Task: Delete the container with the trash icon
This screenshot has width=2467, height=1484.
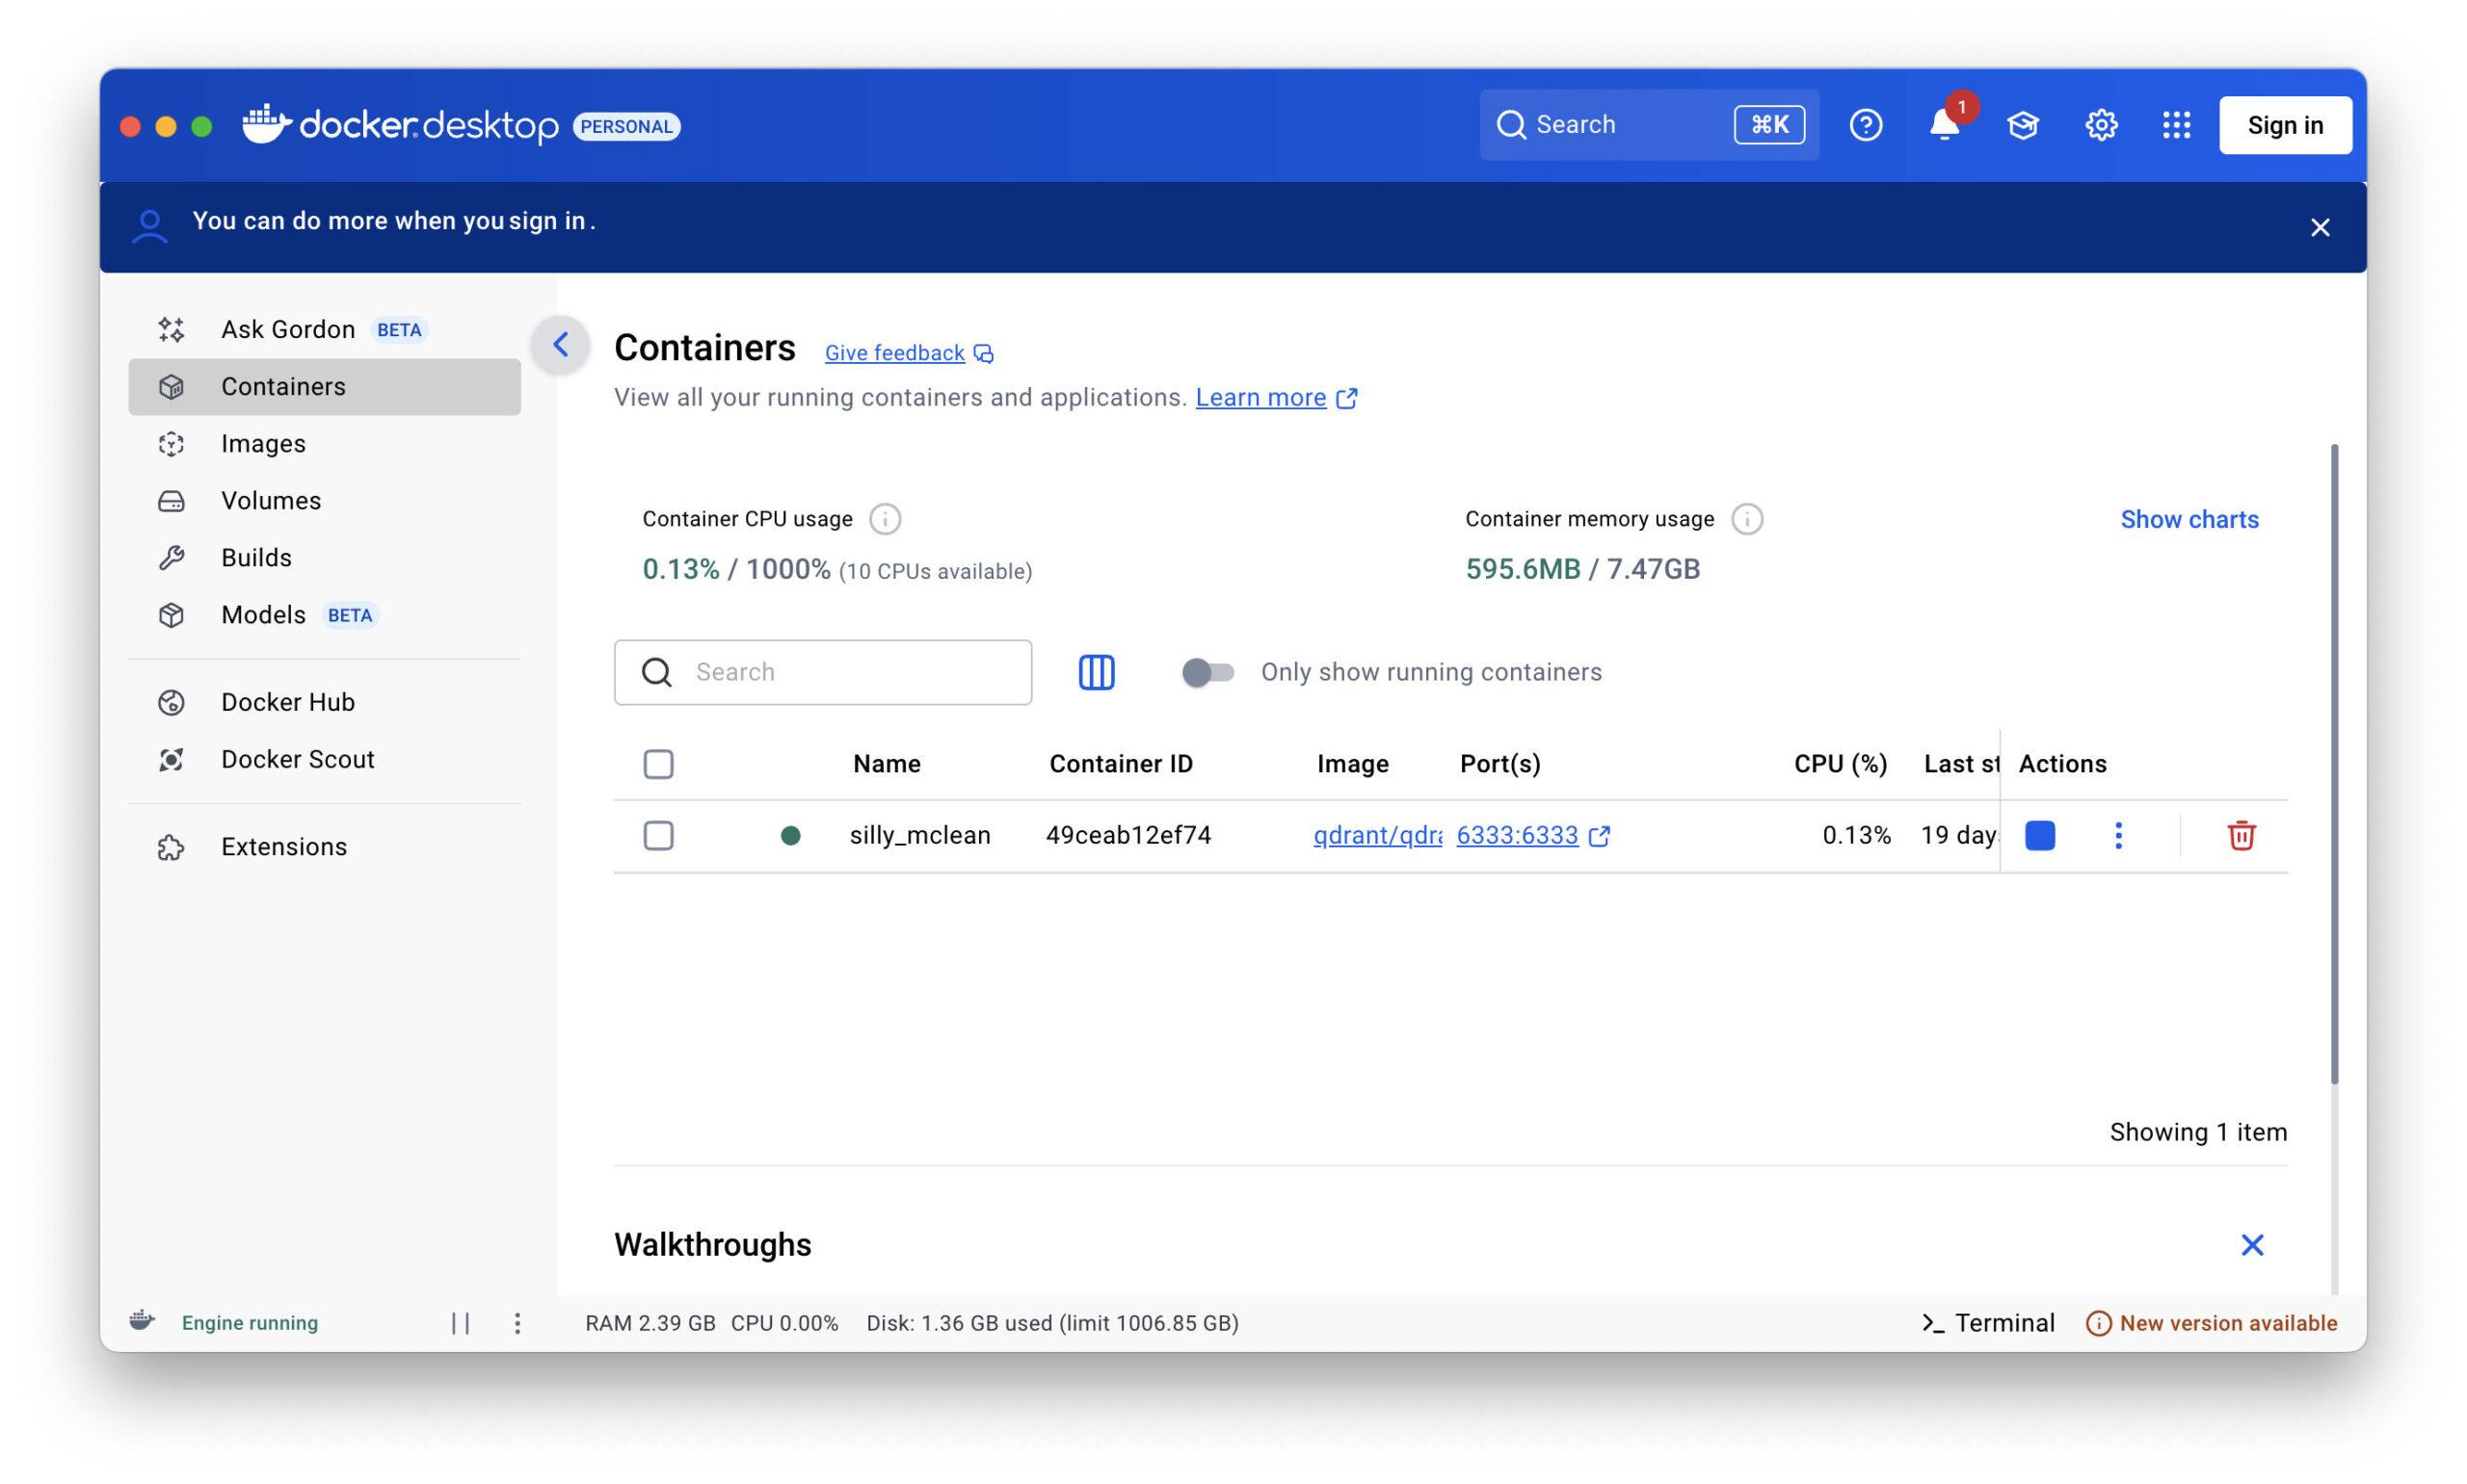Action: pos(2241,835)
